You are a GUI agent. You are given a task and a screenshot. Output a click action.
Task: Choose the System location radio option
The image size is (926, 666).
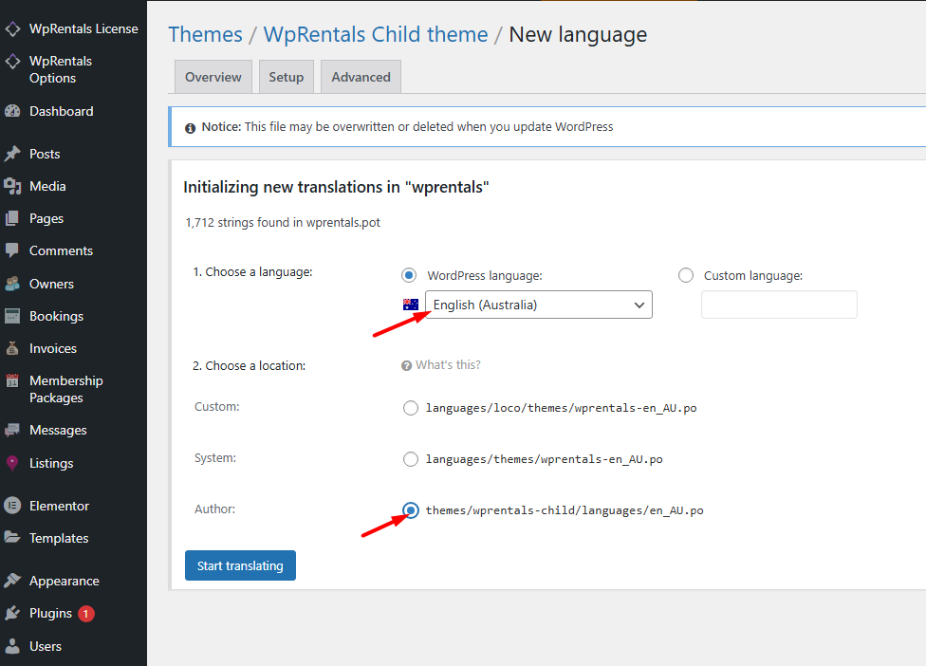tap(411, 459)
